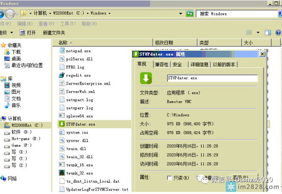Click the twunk_32.exe file icon
282x194 pixels.
coord(61,173)
